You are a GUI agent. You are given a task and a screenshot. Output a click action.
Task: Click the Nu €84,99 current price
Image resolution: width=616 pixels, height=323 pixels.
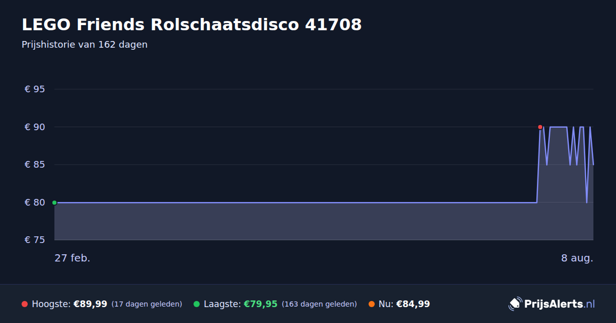point(413,304)
